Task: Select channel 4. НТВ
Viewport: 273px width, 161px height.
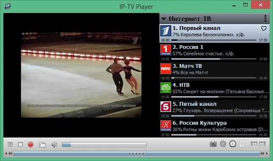Action: [x=214, y=91]
